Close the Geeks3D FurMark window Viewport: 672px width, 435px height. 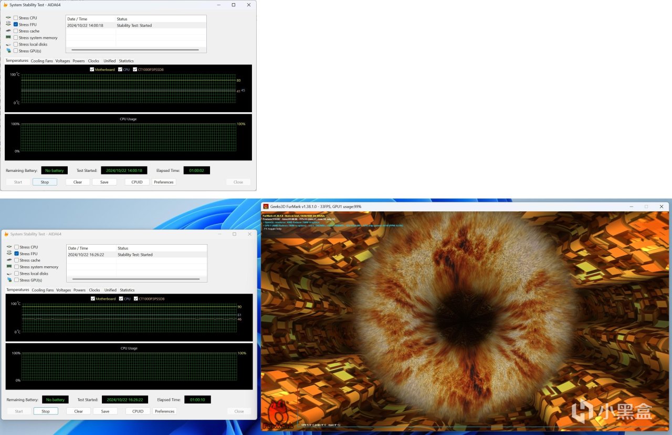663,206
